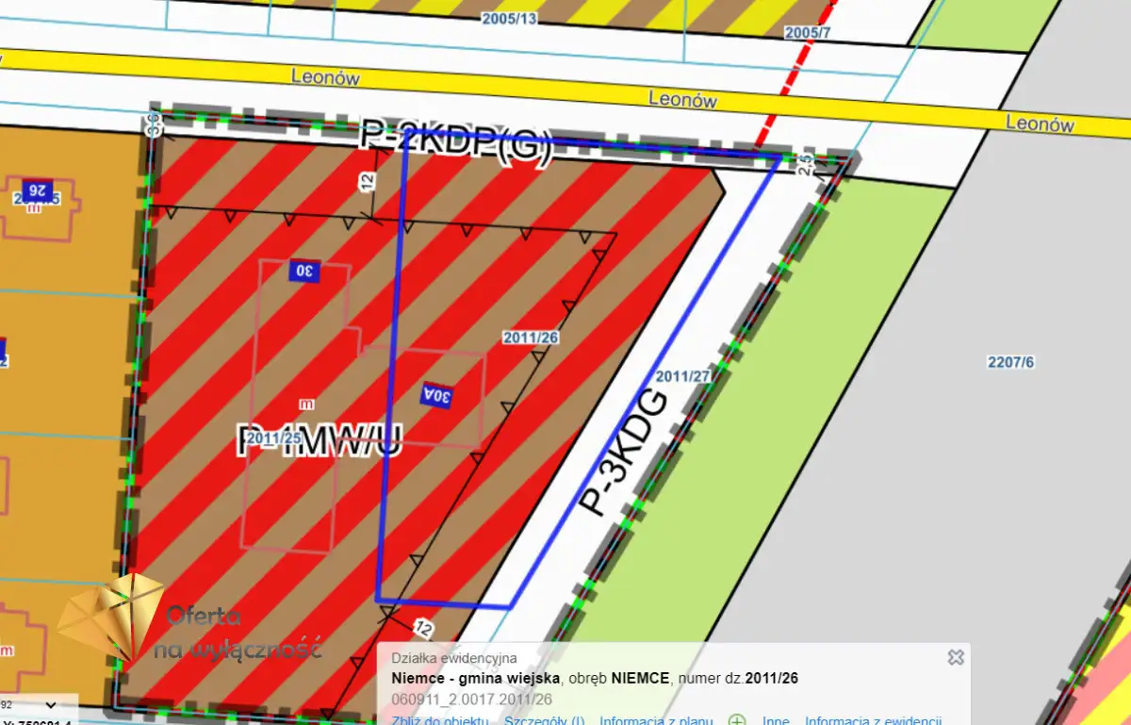The width and height of the screenshot is (1131, 725).
Task: Select parcel label 2005/7
Action: pyautogui.click(x=808, y=33)
